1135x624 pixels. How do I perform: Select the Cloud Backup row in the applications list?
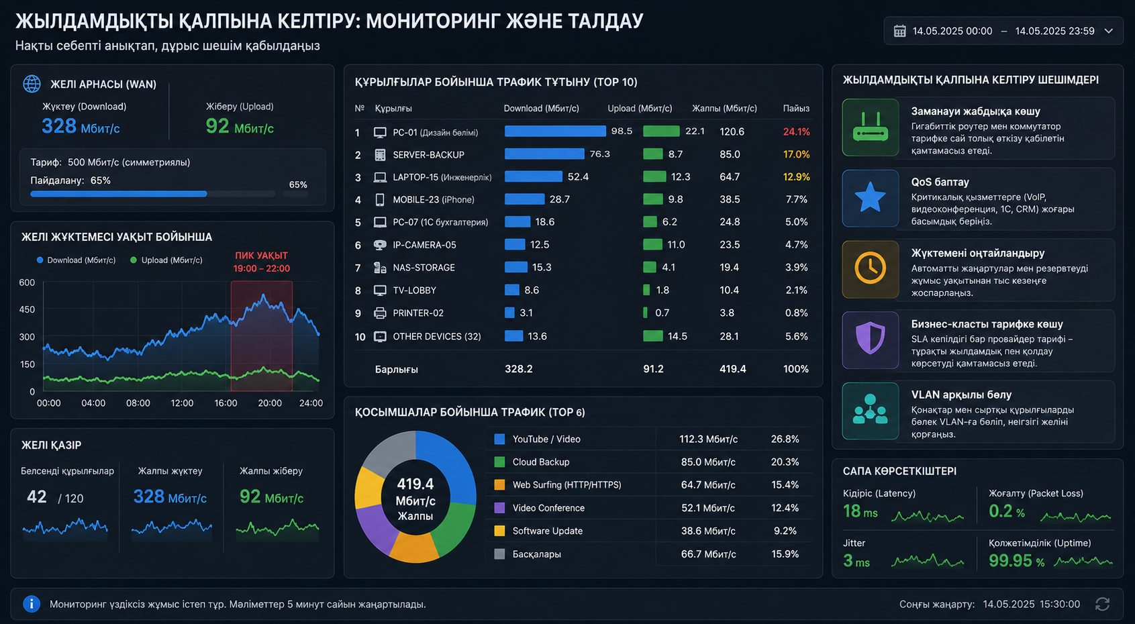tap(648, 462)
